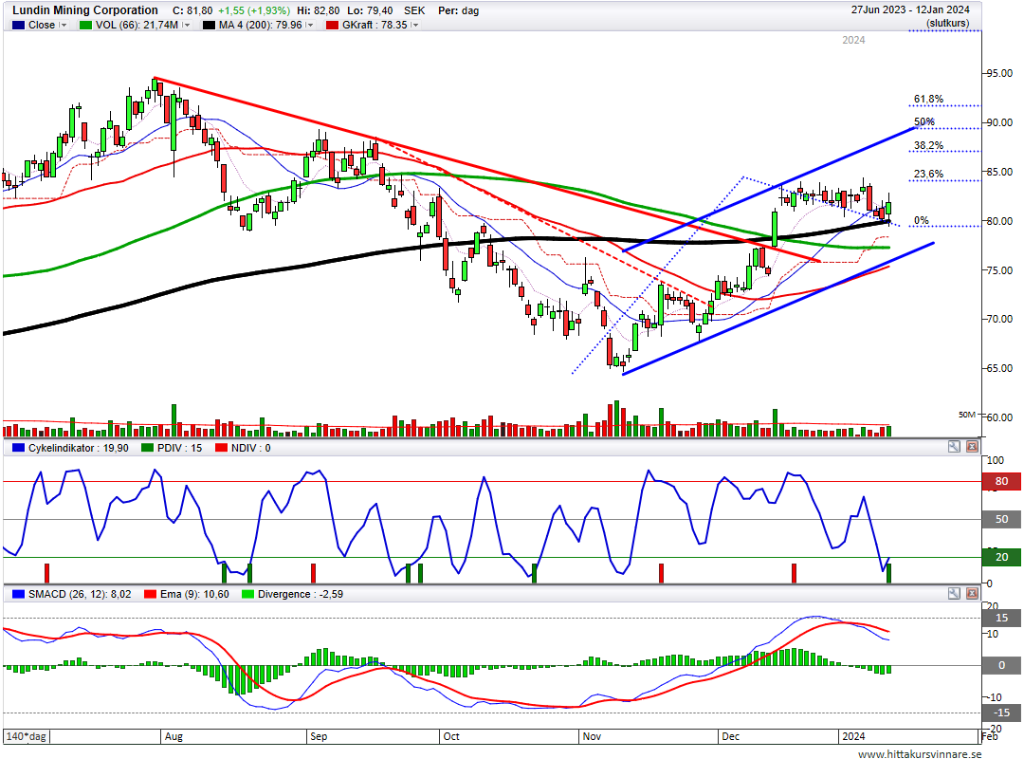Click the gray 50 midline level marker
This screenshot has width=1024, height=759.
(x=1002, y=519)
